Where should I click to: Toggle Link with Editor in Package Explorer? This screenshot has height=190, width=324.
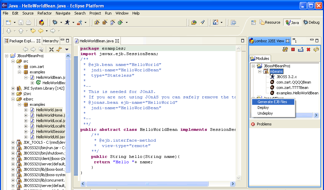[x=59, y=49]
